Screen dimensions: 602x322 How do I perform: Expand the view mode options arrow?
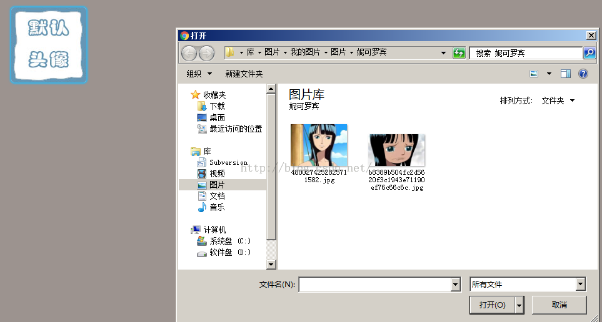coord(549,74)
